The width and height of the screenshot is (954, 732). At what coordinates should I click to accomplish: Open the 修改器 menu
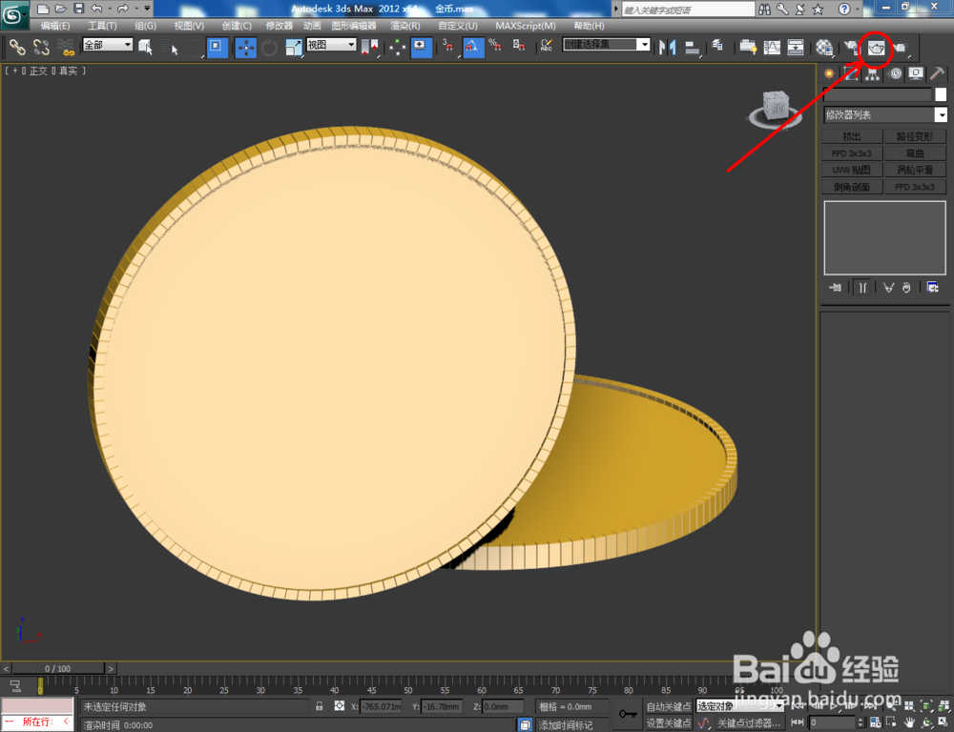(279, 26)
